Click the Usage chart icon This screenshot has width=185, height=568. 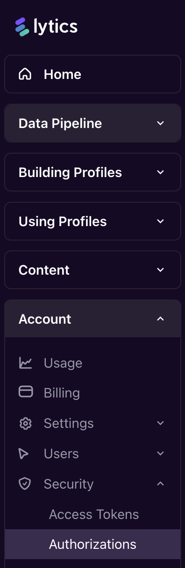(25, 363)
